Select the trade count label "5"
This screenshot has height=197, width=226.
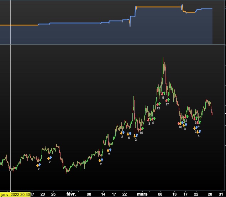coord(153,123)
